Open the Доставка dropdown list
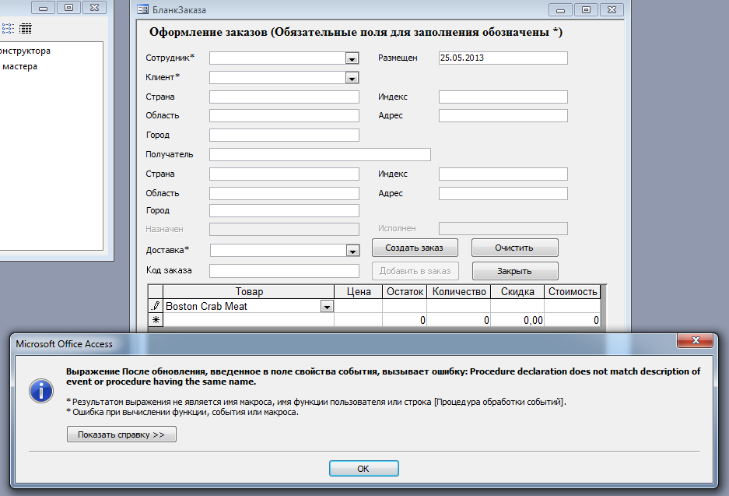Viewport: 729px width, 496px height. [x=353, y=252]
